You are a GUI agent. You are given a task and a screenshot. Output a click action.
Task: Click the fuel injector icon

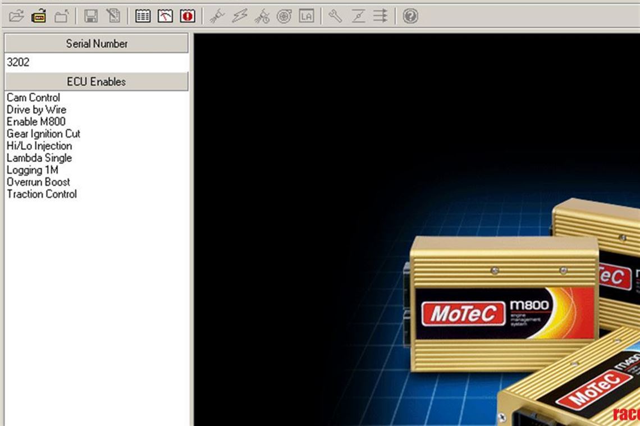point(217,16)
